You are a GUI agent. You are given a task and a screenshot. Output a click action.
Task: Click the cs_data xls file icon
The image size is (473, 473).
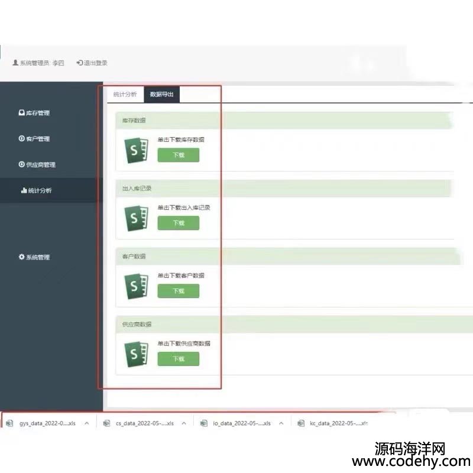click(106, 423)
